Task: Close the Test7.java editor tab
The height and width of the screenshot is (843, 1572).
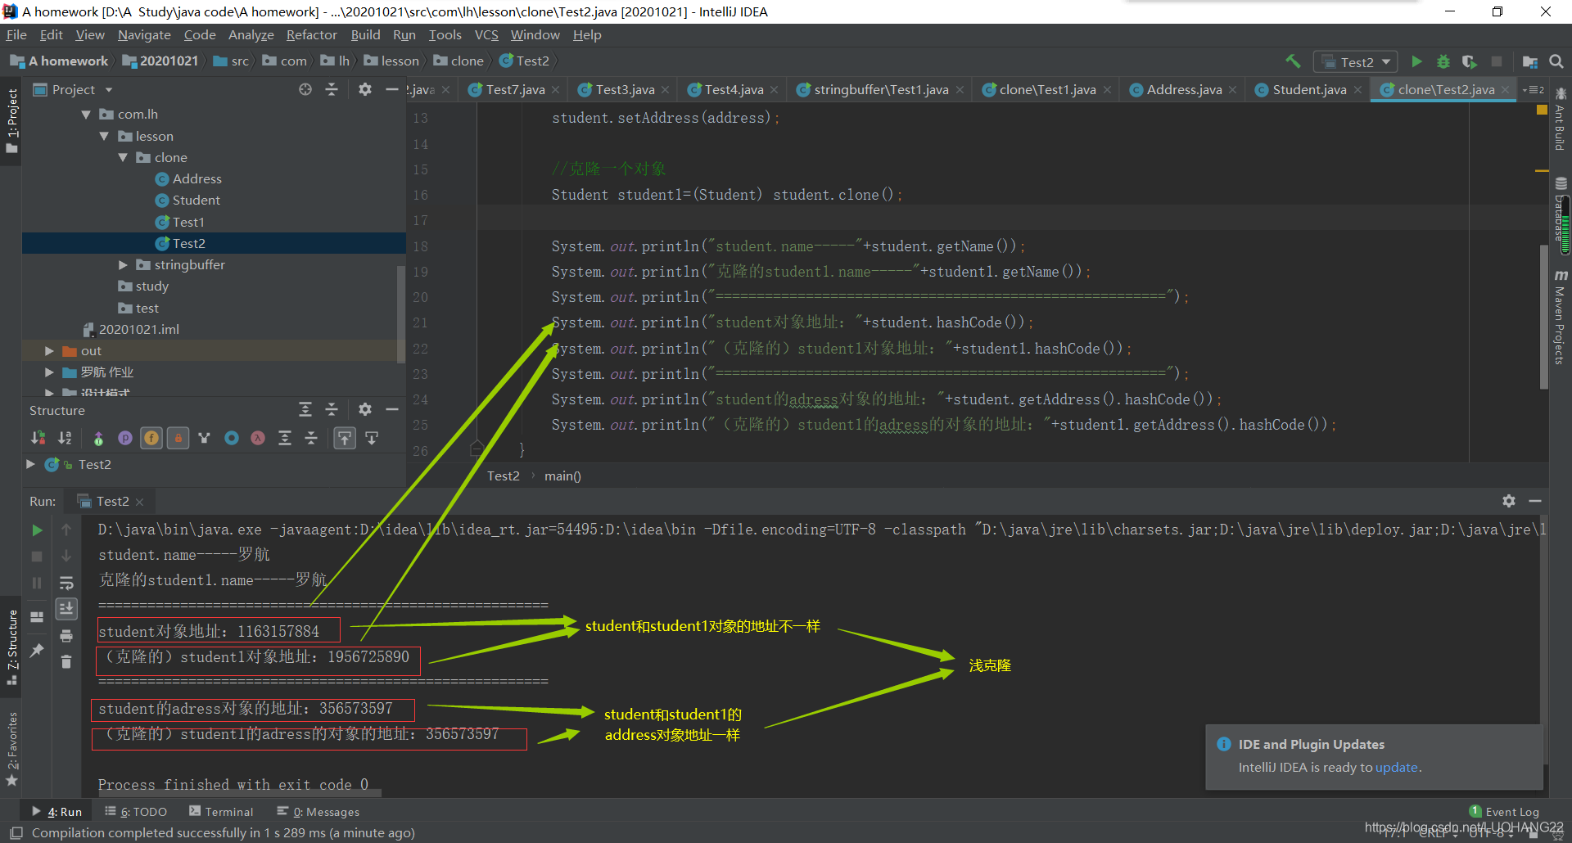Action: (x=555, y=90)
